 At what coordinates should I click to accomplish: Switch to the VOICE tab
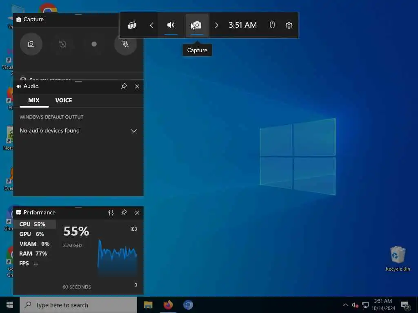64,100
